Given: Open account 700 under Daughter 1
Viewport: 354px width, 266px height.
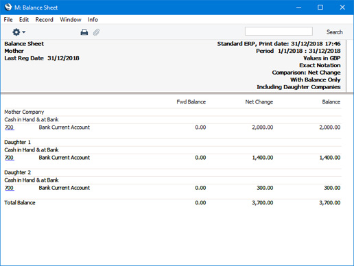Looking at the screenshot, I should (x=10, y=158).
